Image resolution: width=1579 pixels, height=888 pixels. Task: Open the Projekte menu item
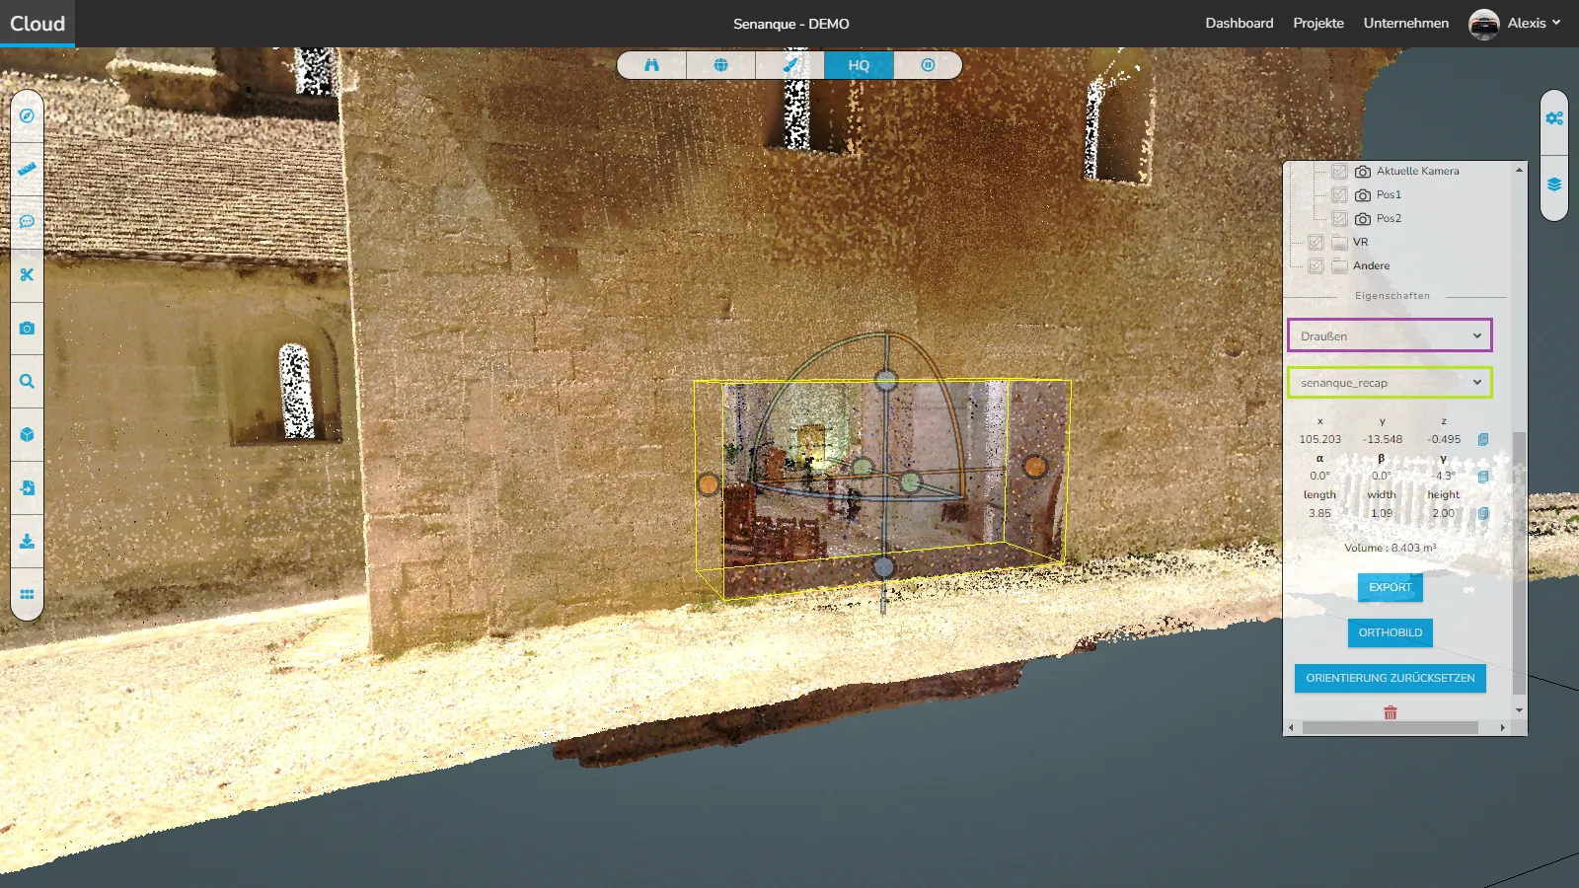click(1318, 24)
